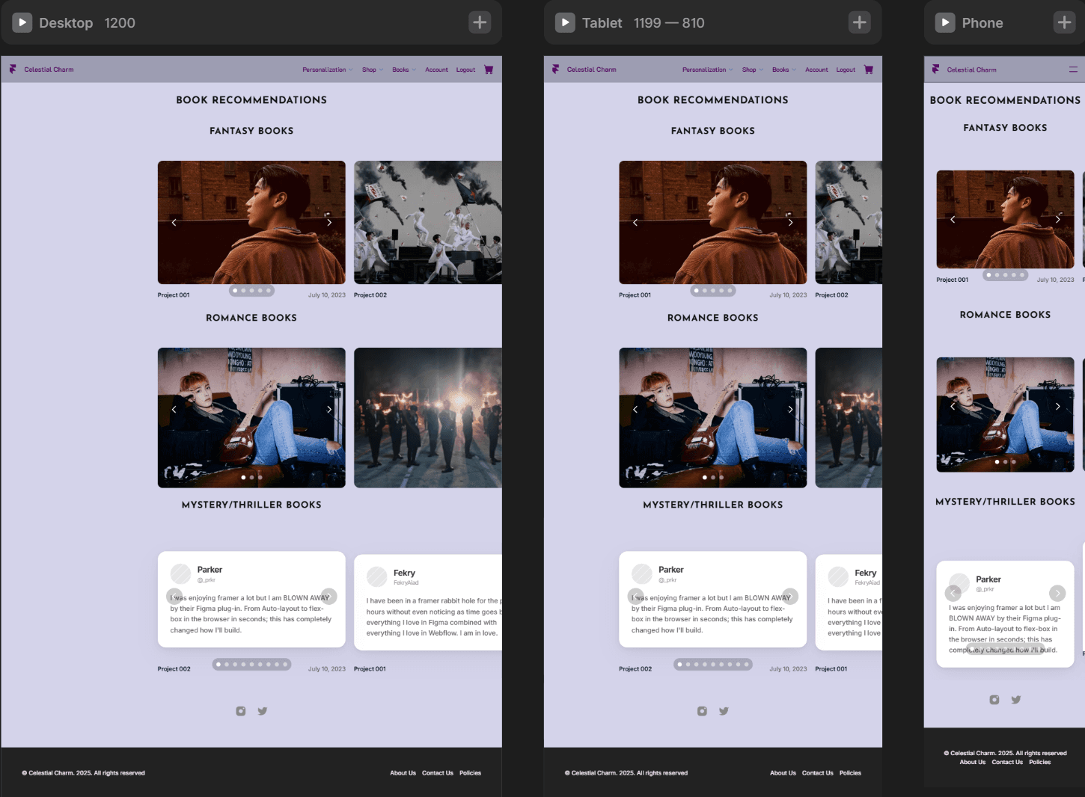Go to previous romance slide on Desktop
Screen dimensions: 1085x797
pyautogui.click(x=174, y=409)
